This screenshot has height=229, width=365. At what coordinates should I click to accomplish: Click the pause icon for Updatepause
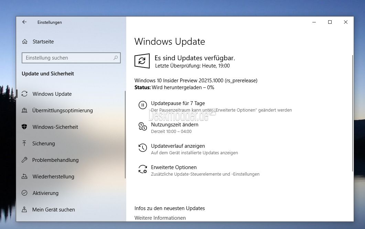(x=143, y=105)
